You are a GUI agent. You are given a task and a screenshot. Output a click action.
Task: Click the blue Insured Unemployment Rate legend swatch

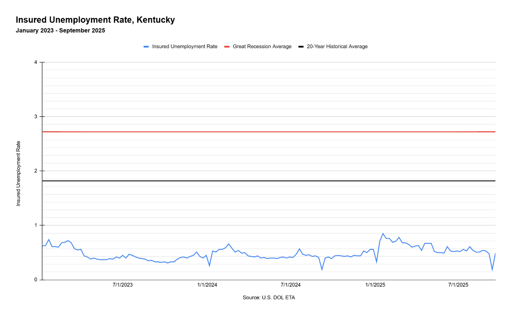pyautogui.click(x=146, y=47)
